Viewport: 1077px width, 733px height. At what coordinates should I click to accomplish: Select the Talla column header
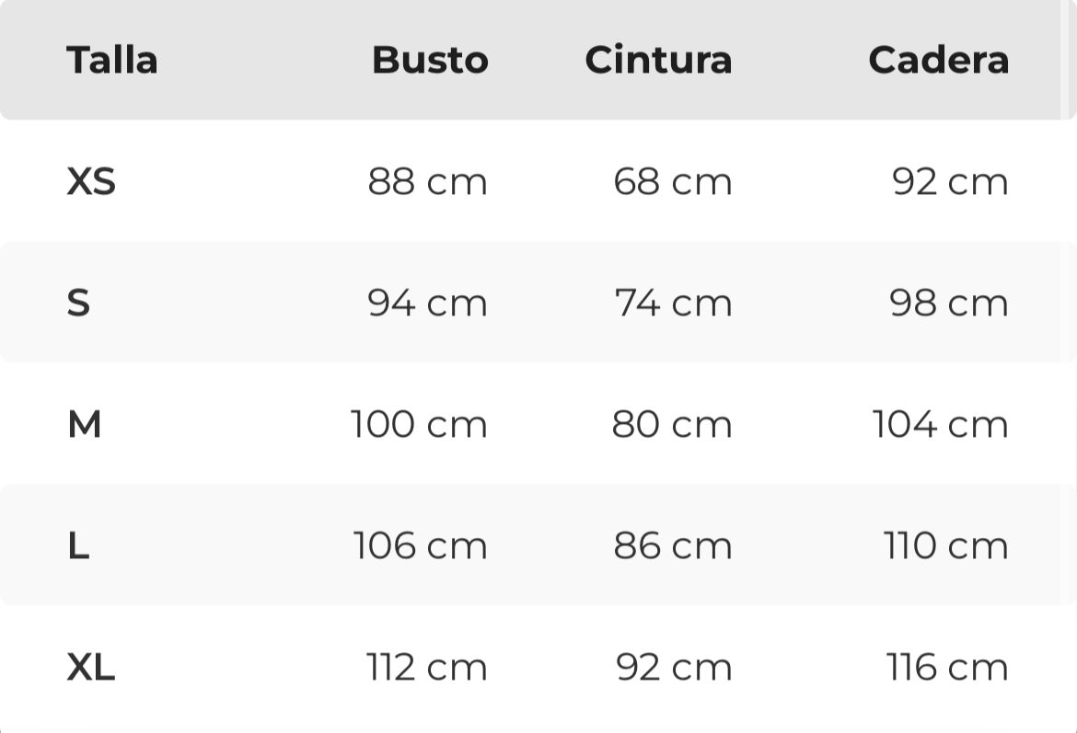(112, 60)
